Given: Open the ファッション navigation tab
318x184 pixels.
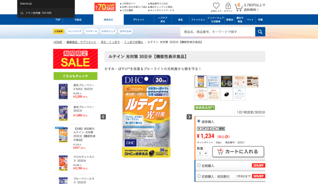Looking at the screenshot, I should click(x=198, y=20).
